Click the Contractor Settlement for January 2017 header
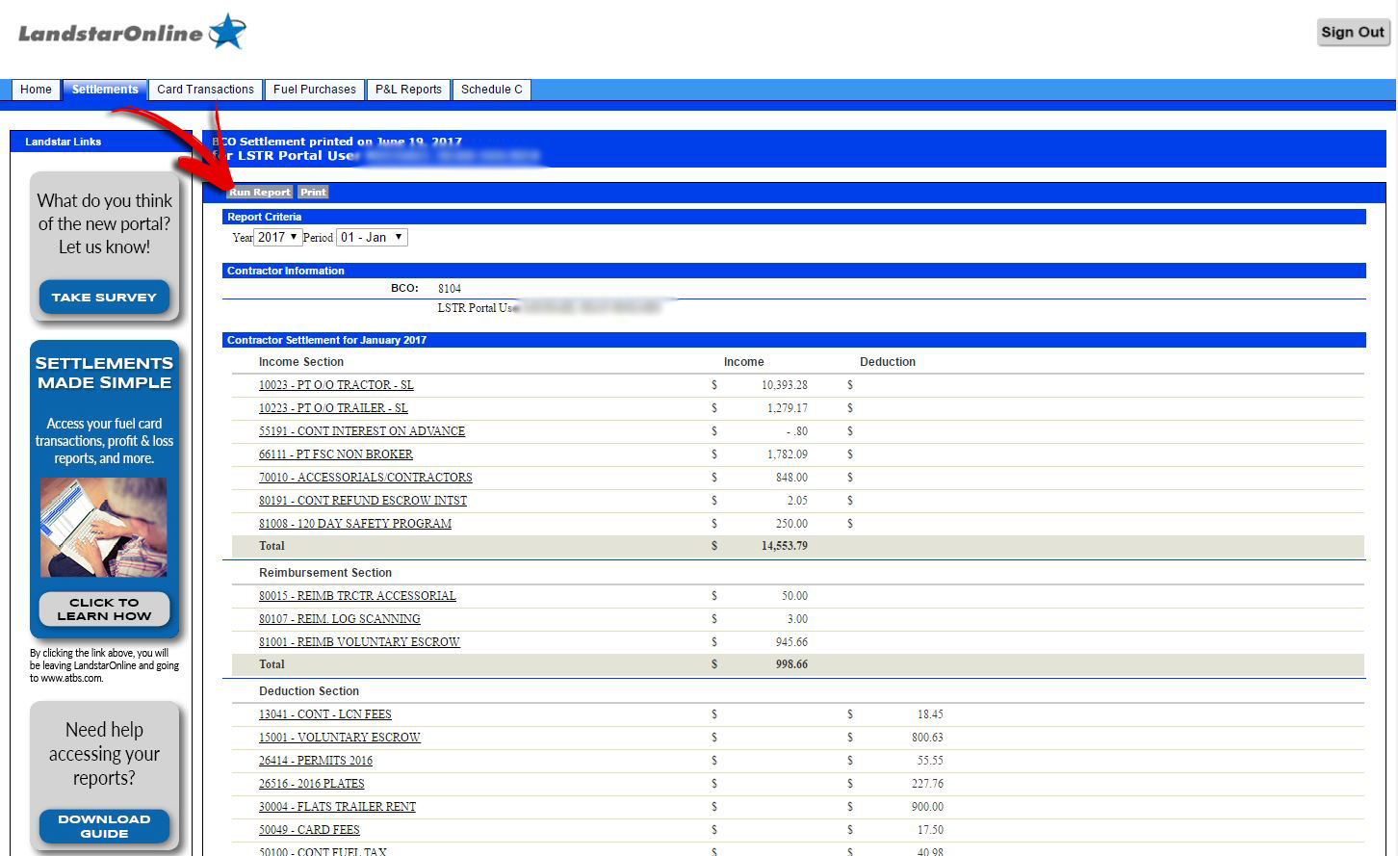This screenshot has height=856, width=1398. pyautogui.click(x=793, y=340)
